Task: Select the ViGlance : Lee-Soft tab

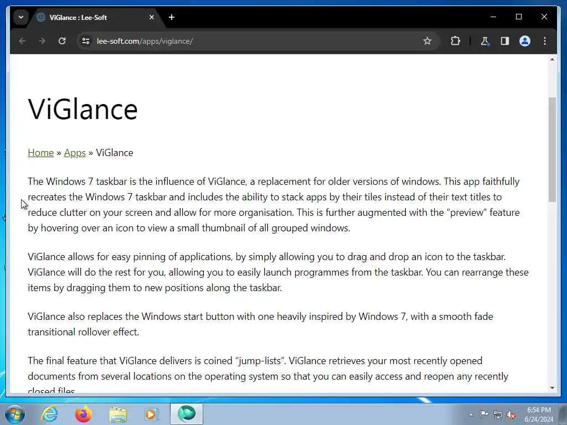Action: click(x=96, y=17)
